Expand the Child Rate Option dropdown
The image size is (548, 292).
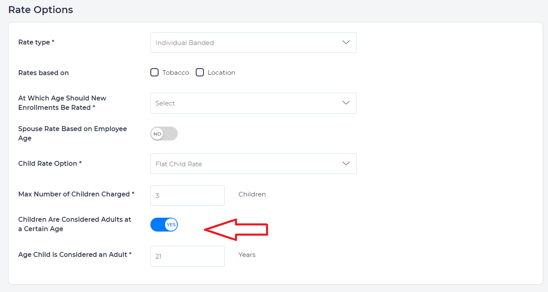coord(253,164)
